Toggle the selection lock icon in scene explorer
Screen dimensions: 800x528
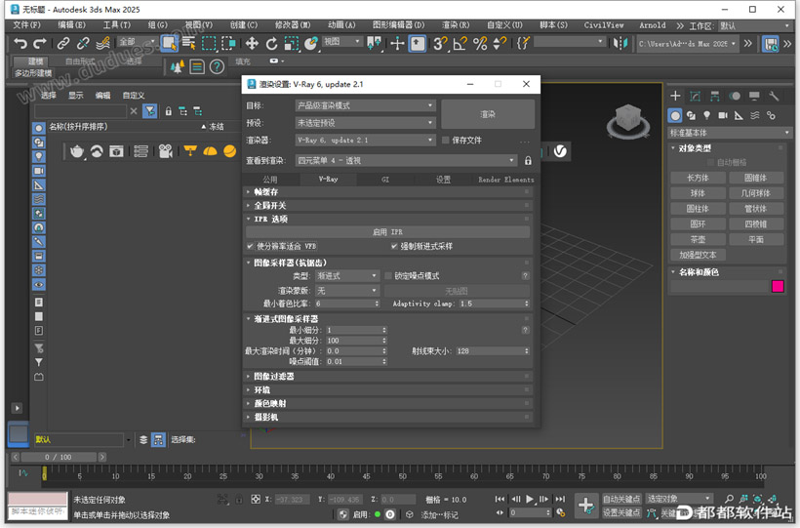169,111
